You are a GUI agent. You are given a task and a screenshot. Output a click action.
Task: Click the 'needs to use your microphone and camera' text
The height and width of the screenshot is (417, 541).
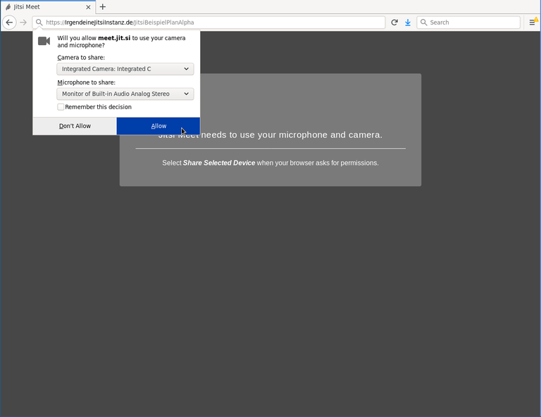292,135
